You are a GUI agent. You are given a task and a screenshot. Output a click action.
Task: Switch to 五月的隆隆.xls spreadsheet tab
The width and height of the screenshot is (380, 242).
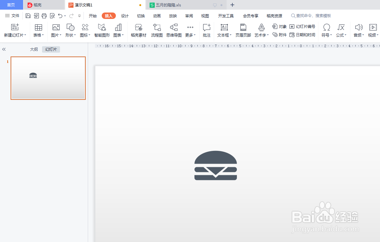coord(186,5)
